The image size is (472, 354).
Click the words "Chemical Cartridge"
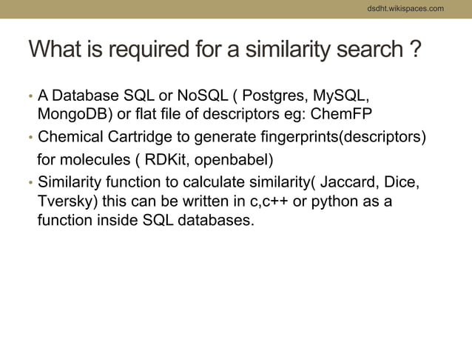pos(101,138)
